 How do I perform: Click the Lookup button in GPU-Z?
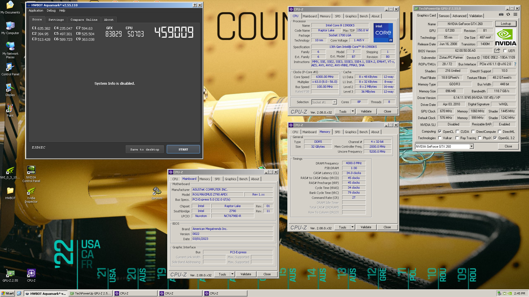(x=506, y=24)
